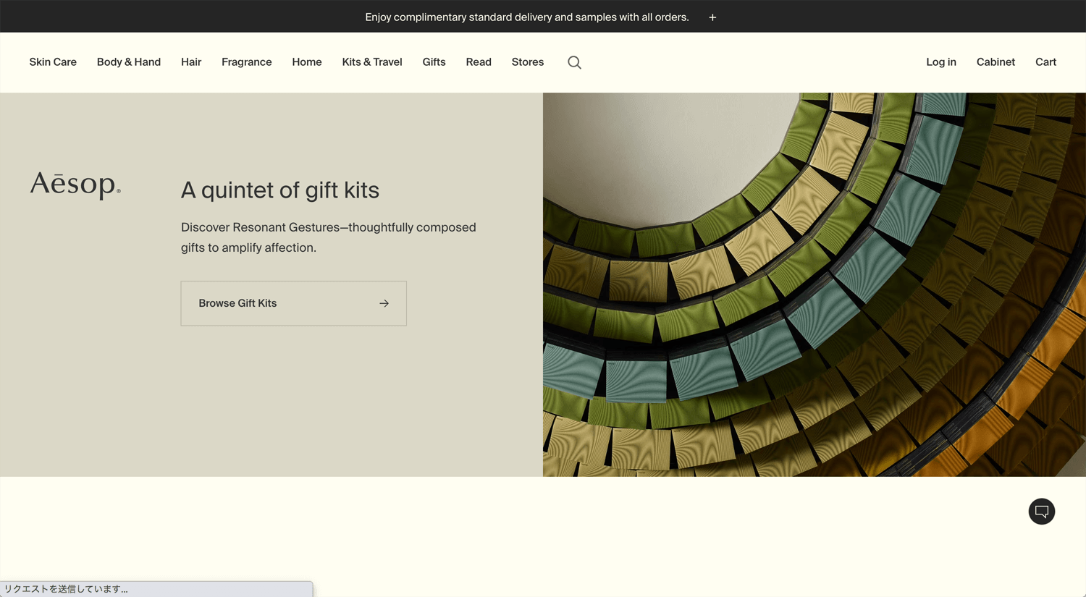Open the Gifts menu
The width and height of the screenshot is (1086, 597).
pos(434,62)
